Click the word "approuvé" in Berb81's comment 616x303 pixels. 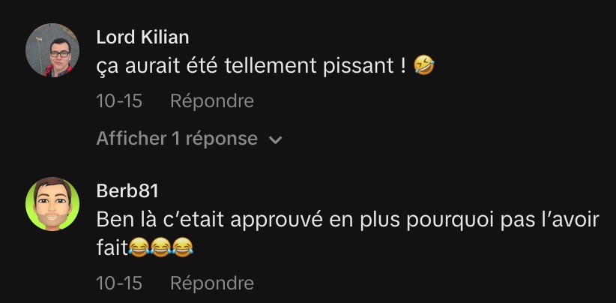[277, 220]
